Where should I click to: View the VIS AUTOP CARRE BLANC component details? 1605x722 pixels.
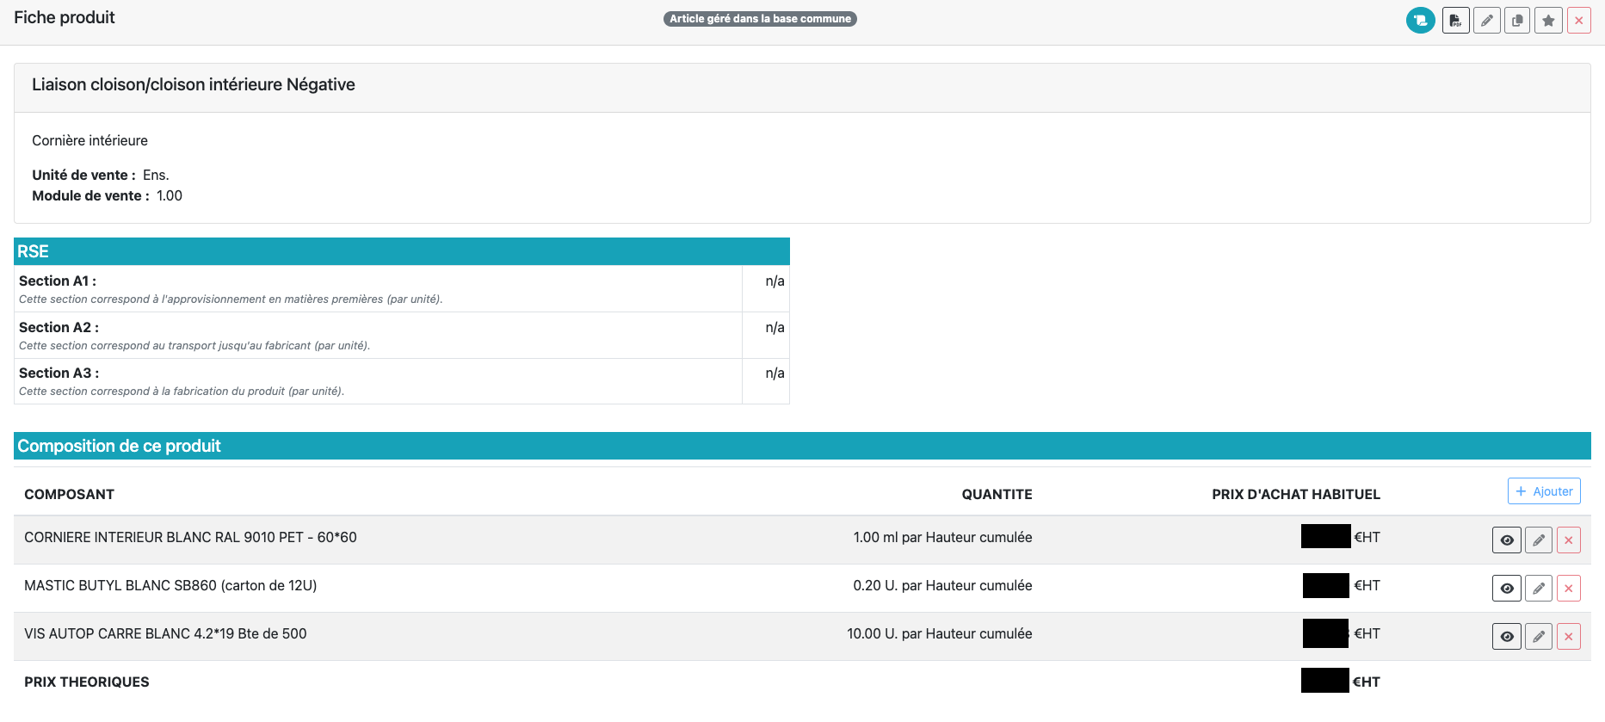[x=1506, y=637]
